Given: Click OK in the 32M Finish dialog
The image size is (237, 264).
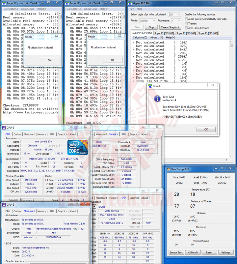Looking at the screenshot, I should click(113, 60).
